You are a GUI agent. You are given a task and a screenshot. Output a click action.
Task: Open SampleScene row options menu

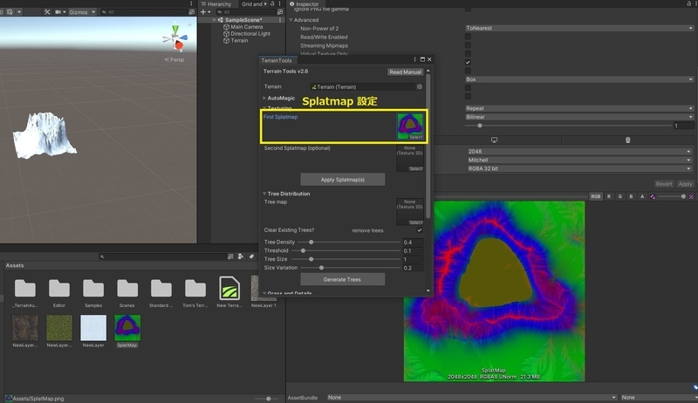[280, 20]
